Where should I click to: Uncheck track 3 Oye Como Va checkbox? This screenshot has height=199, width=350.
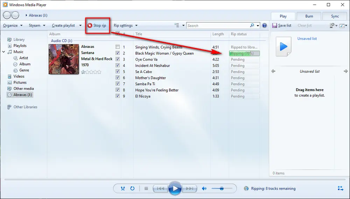[118, 59]
